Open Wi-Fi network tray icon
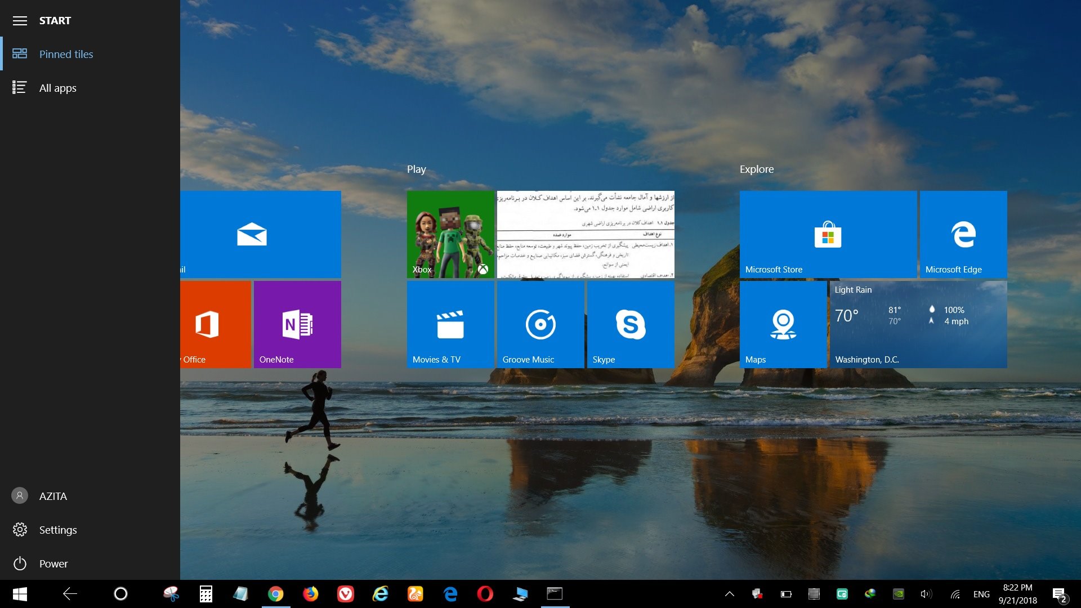1081x608 pixels. 955,594
